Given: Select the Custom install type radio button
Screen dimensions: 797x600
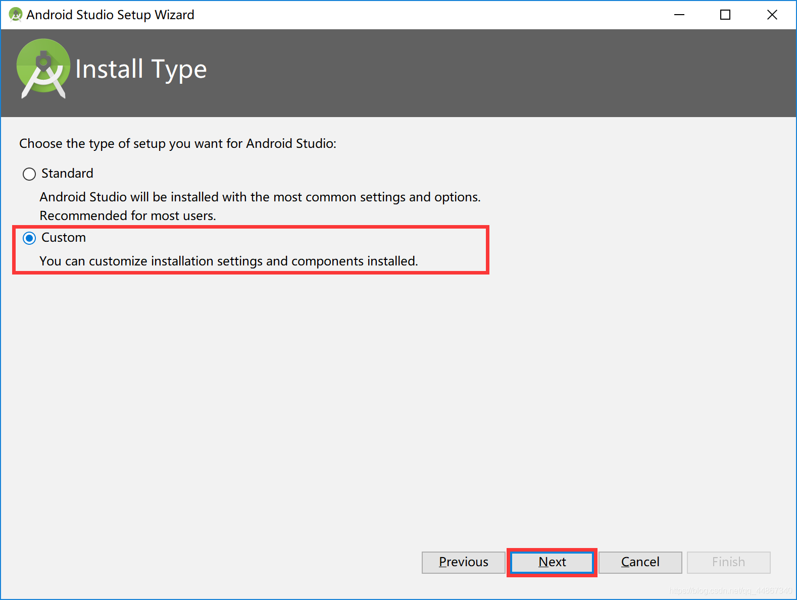Looking at the screenshot, I should tap(29, 238).
